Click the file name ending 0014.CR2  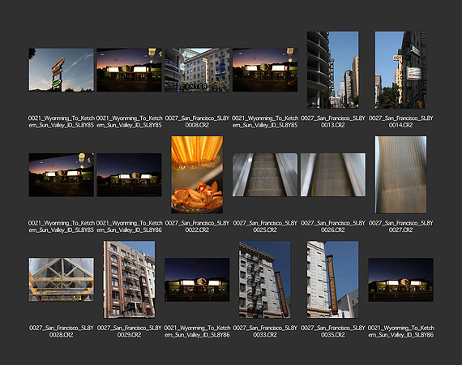point(400,122)
